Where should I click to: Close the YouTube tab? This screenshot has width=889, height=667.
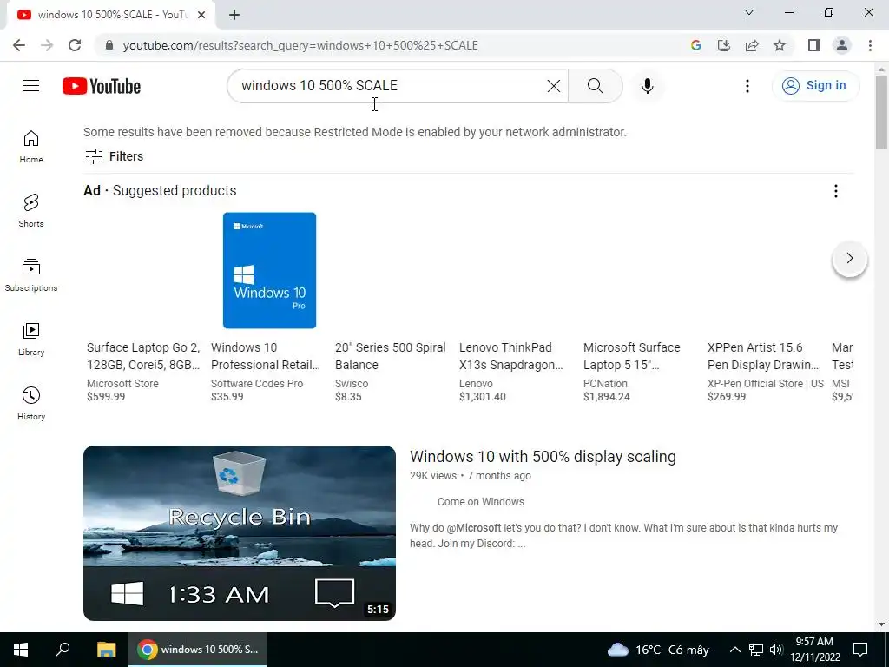(201, 15)
